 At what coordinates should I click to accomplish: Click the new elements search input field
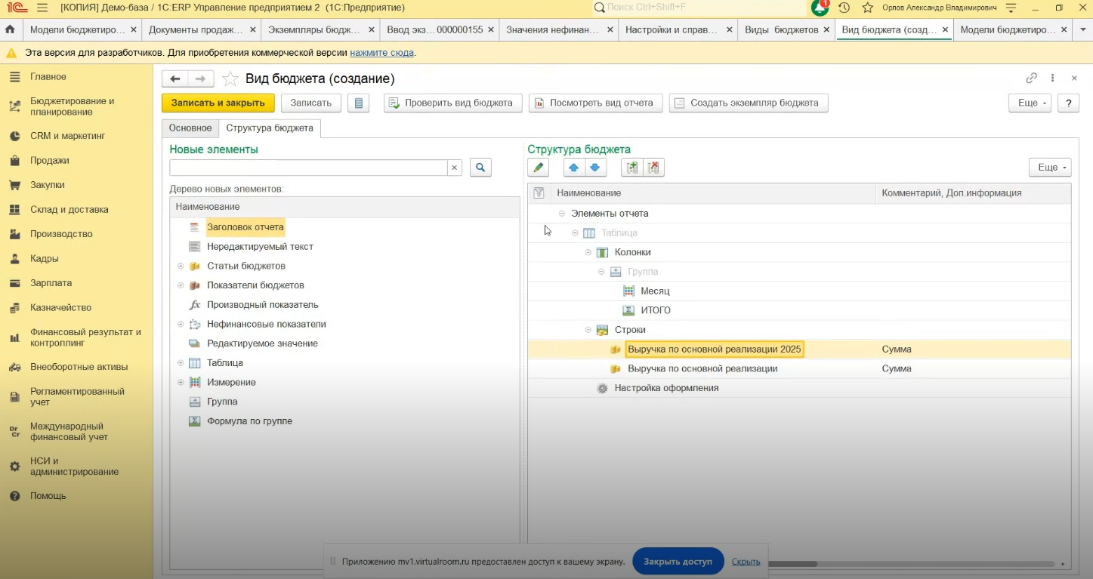click(308, 168)
